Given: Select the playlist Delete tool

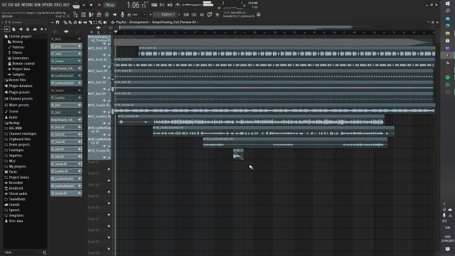Looking at the screenshot, I should tap(75, 22).
